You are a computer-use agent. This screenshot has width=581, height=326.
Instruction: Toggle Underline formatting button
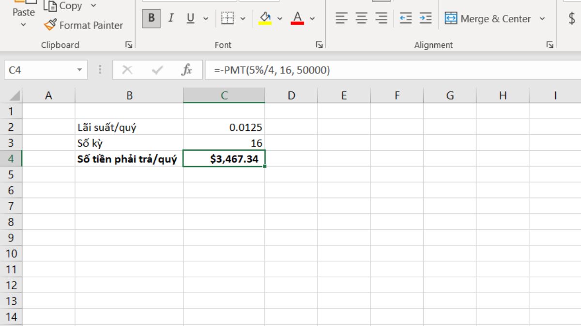(191, 18)
